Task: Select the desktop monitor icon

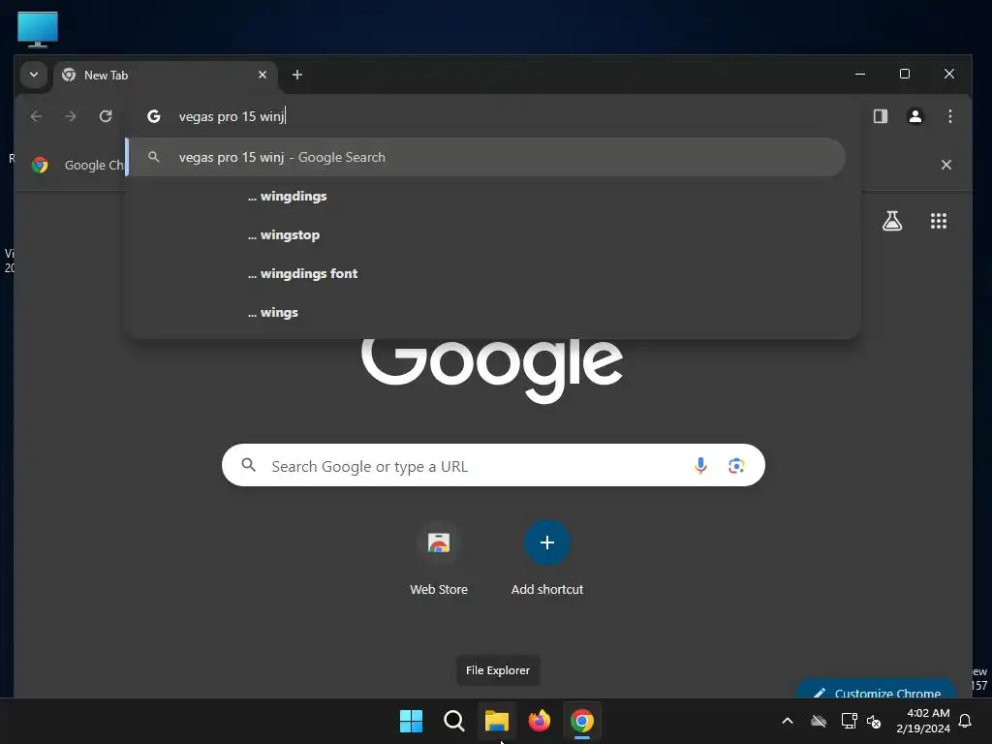Action: point(38,30)
